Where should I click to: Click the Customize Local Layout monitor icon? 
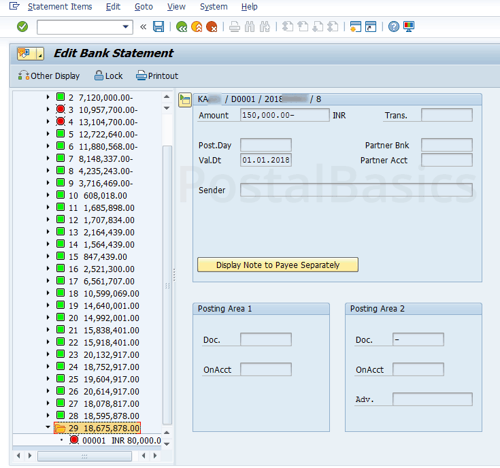click(x=409, y=27)
